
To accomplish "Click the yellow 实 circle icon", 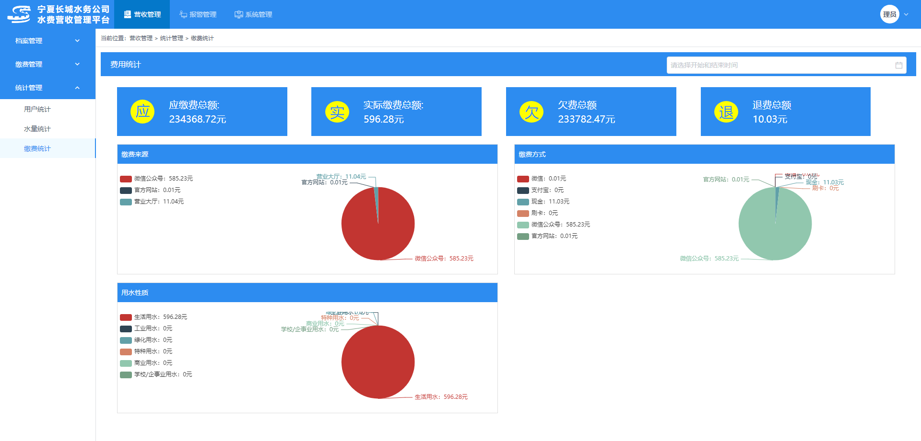I will click(337, 112).
